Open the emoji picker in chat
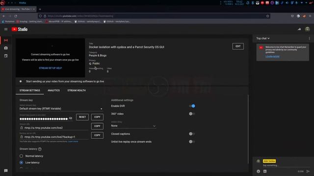Screen dimensions: 314x176 [x=259, y=171]
